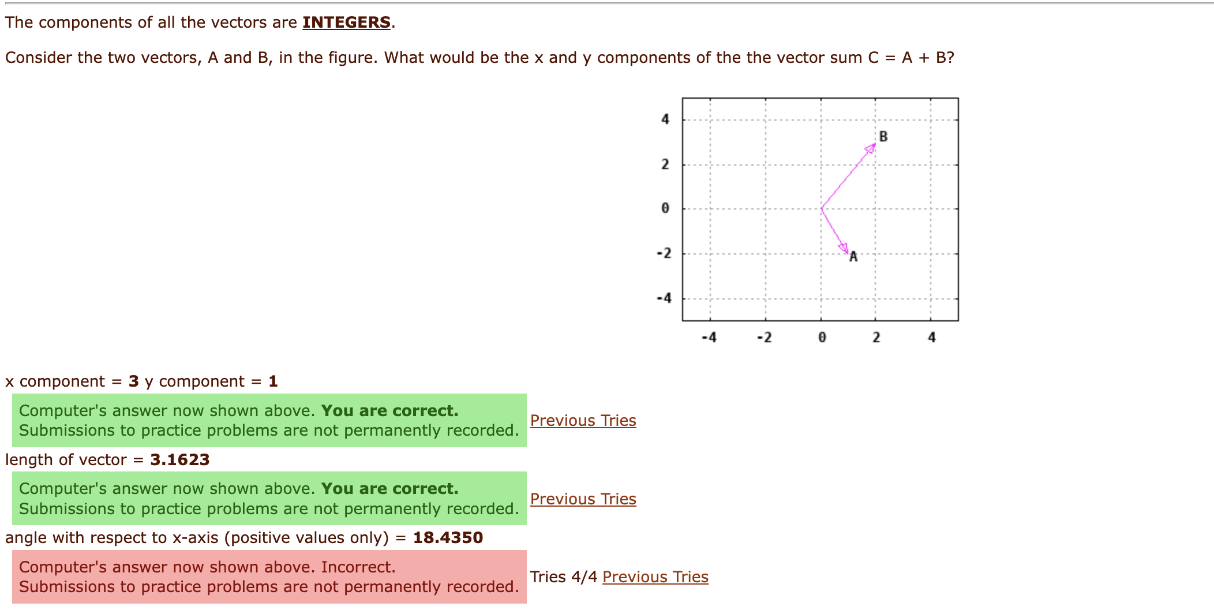
Task: Click the y-axis label 4 on the graph
Action: point(665,118)
